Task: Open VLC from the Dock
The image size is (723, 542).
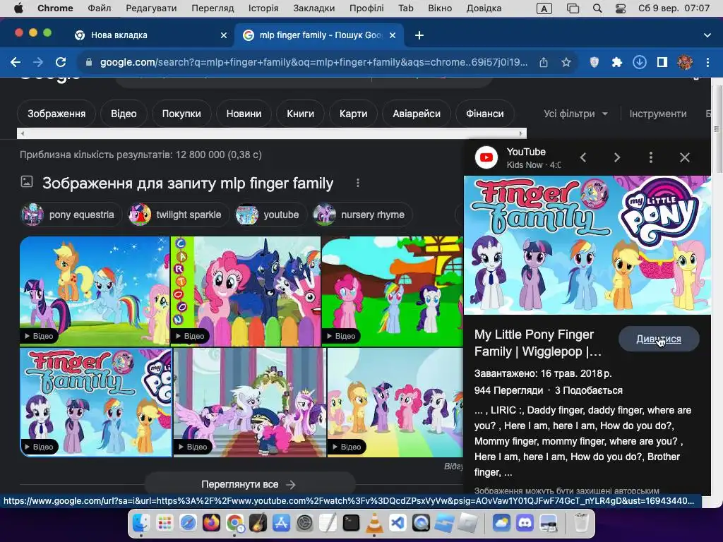Action: tap(374, 523)
